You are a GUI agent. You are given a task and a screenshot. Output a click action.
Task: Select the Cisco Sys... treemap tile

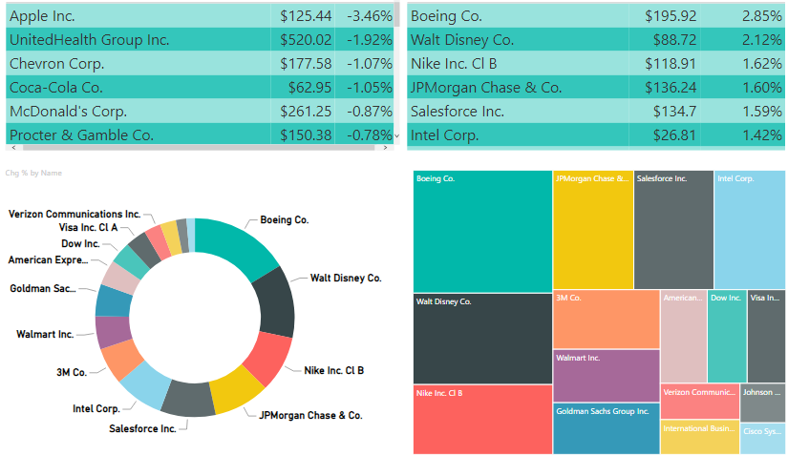(763, 439)
